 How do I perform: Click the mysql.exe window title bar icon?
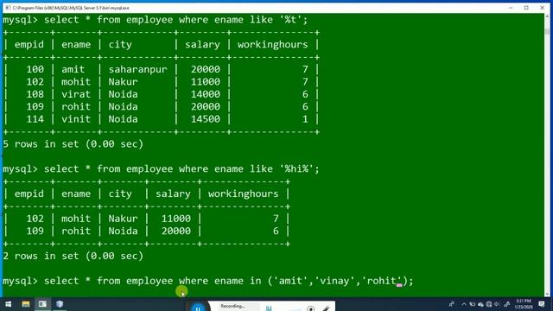[x=8, y=8]
